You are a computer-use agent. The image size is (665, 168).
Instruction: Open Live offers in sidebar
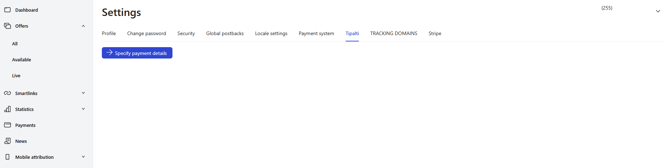tap(16, 75)
